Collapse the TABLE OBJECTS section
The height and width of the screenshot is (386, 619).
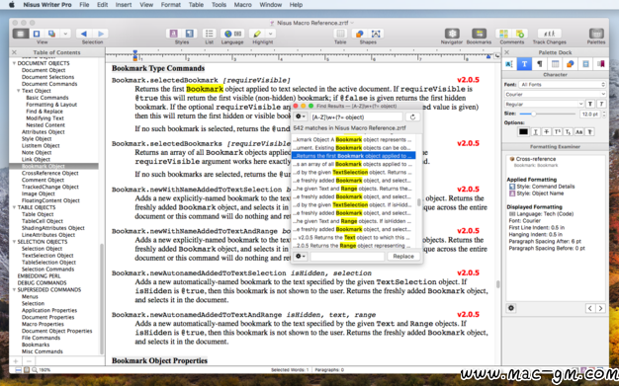pyautogui.click(x=14, y=207)
